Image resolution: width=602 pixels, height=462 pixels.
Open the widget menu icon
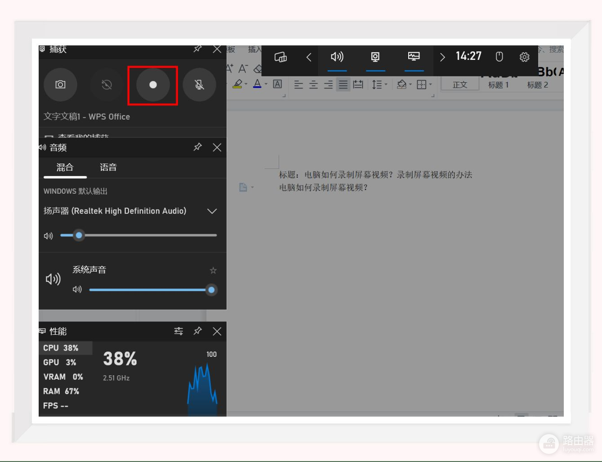point(281,57)
